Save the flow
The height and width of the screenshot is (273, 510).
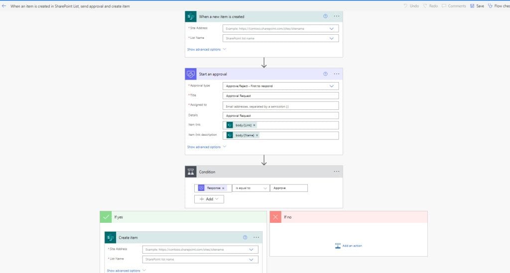(477, 6)
